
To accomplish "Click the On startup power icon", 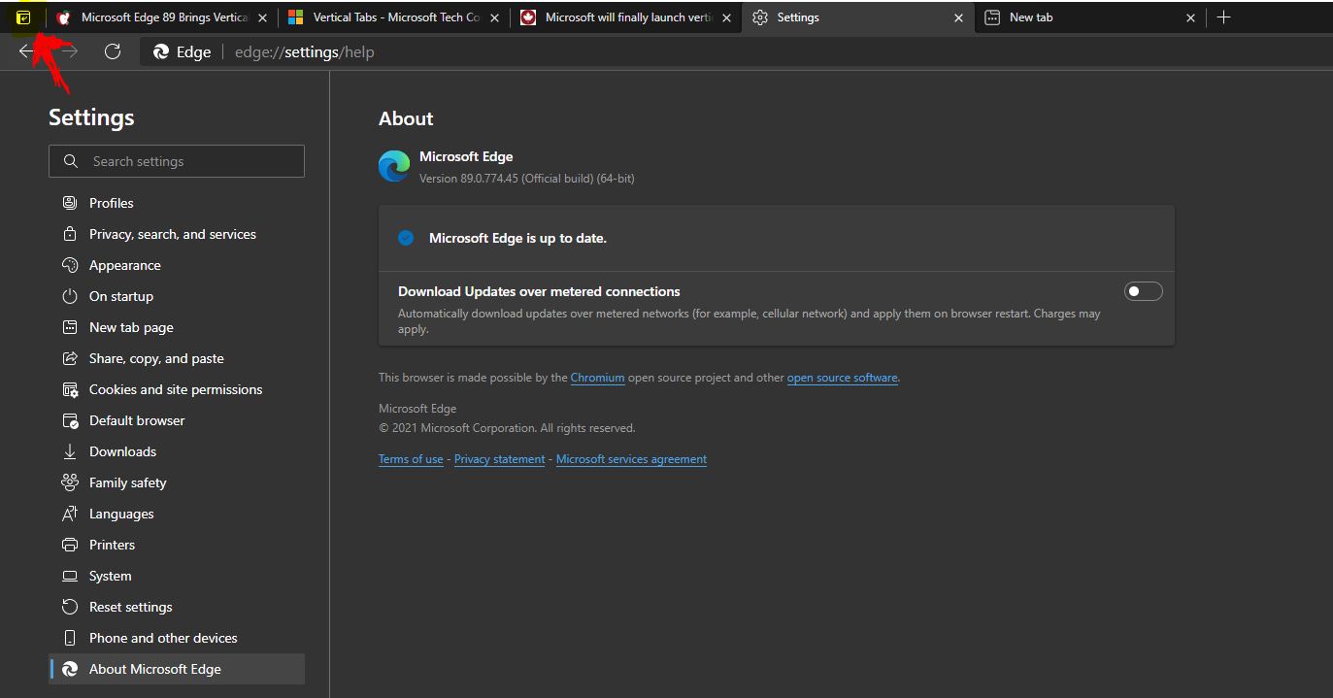I will (x=70, y=296).
